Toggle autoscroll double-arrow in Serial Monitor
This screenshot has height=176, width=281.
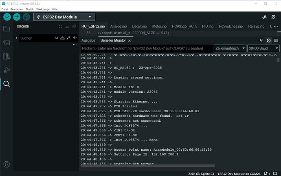coord(261,40)
